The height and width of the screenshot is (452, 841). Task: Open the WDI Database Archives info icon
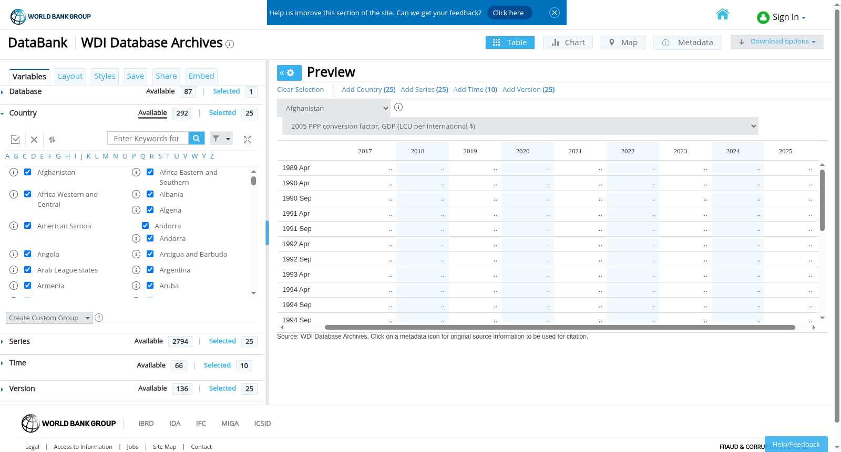point(230,44)
